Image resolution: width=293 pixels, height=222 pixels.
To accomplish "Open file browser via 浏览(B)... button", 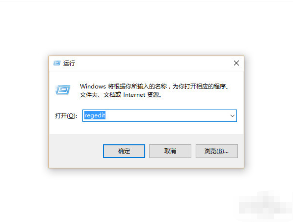I will [216, 151].
